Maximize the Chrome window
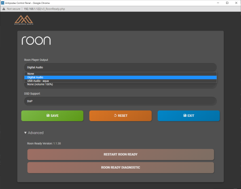The width and height of the screenshot is (241, 189). pyautogui.click(x=227, y=3)
